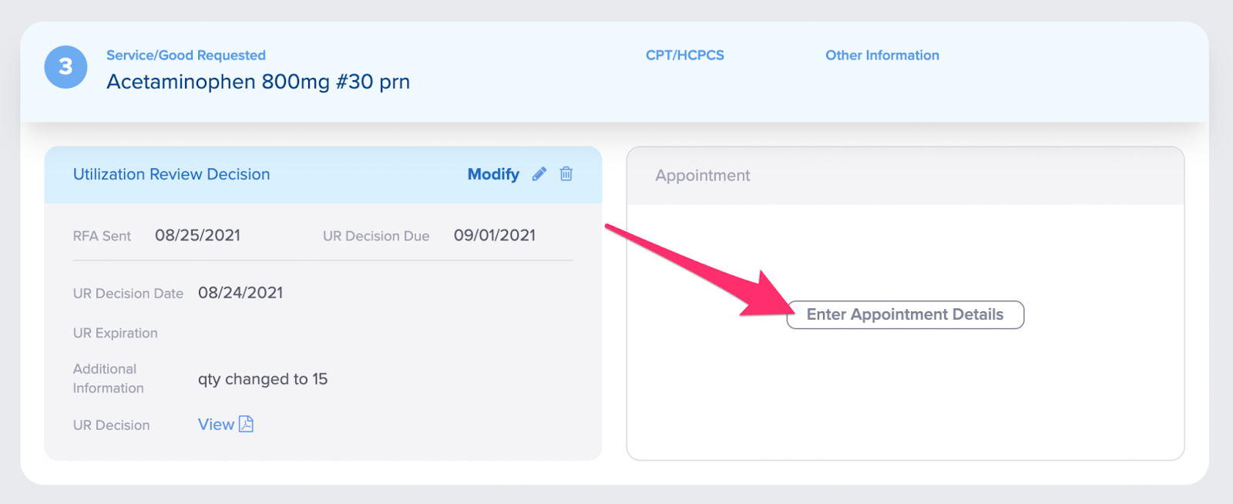Click the pencil edit icon beside Modify
The image size is (1233, 504).
tap(539, 174)
